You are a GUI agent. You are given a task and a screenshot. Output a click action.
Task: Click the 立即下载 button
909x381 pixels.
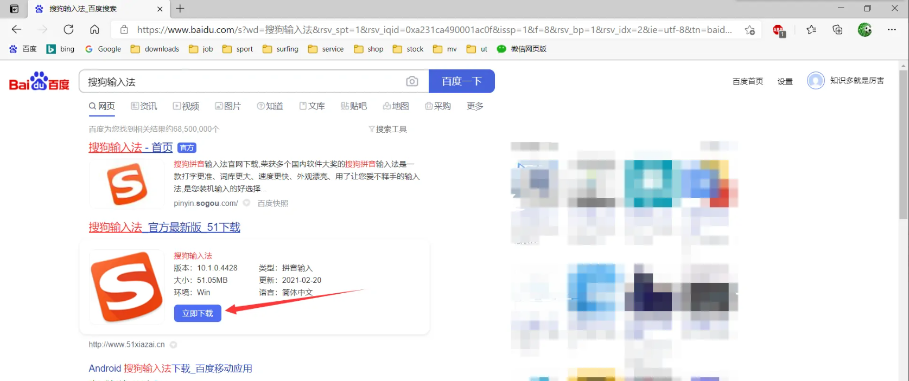tap(198, 313)
